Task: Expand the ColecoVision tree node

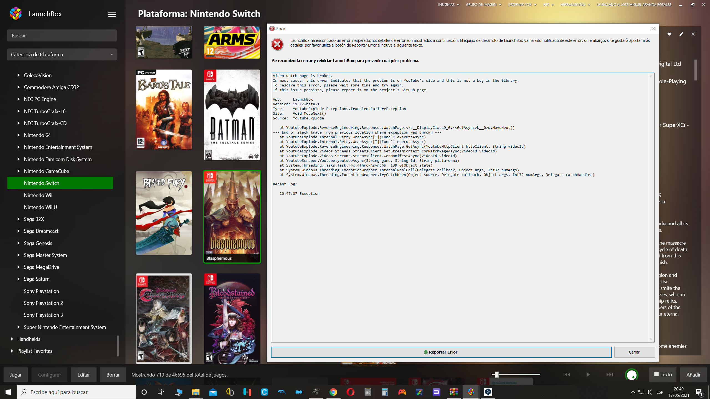Action: pyautogui.click(x=19, y=75)
